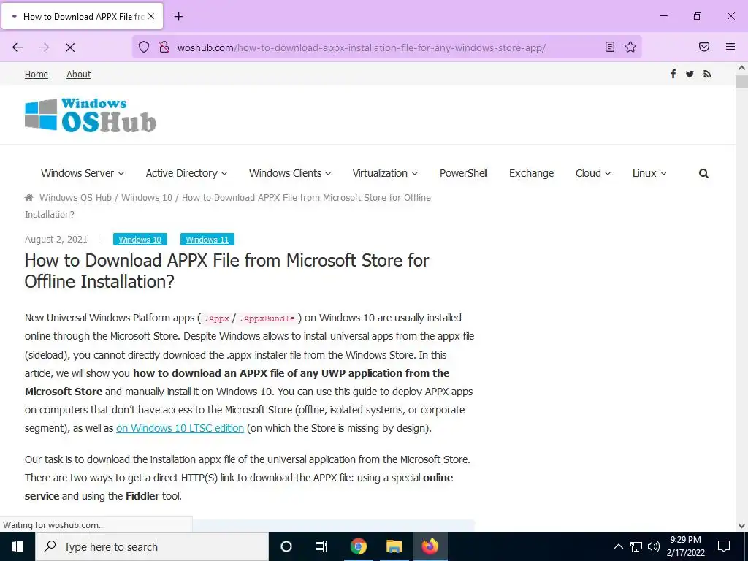Follow the Windows 10 breadcrumb link
Image resolution: width=748 pixels, height=561 pixels.
click(x=146, y=197)
